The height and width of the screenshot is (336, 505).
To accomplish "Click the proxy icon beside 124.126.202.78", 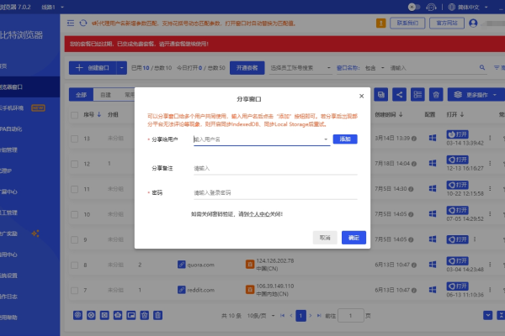I will (250, 265).
